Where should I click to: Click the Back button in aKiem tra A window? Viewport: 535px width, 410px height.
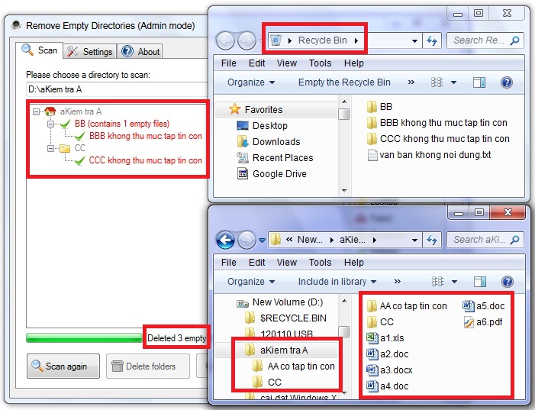tap(225, 240)
